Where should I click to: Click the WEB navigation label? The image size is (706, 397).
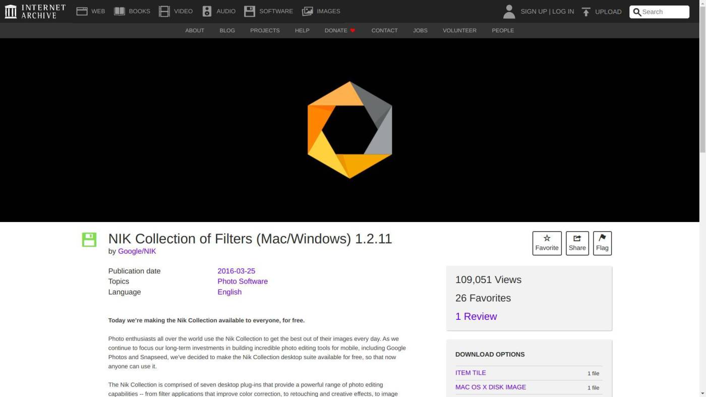pos(98,11)
